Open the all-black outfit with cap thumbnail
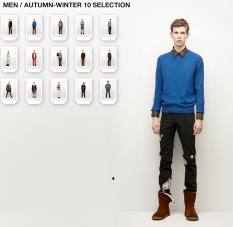This screenshot has height=227, width=233. tap(84, 91)
